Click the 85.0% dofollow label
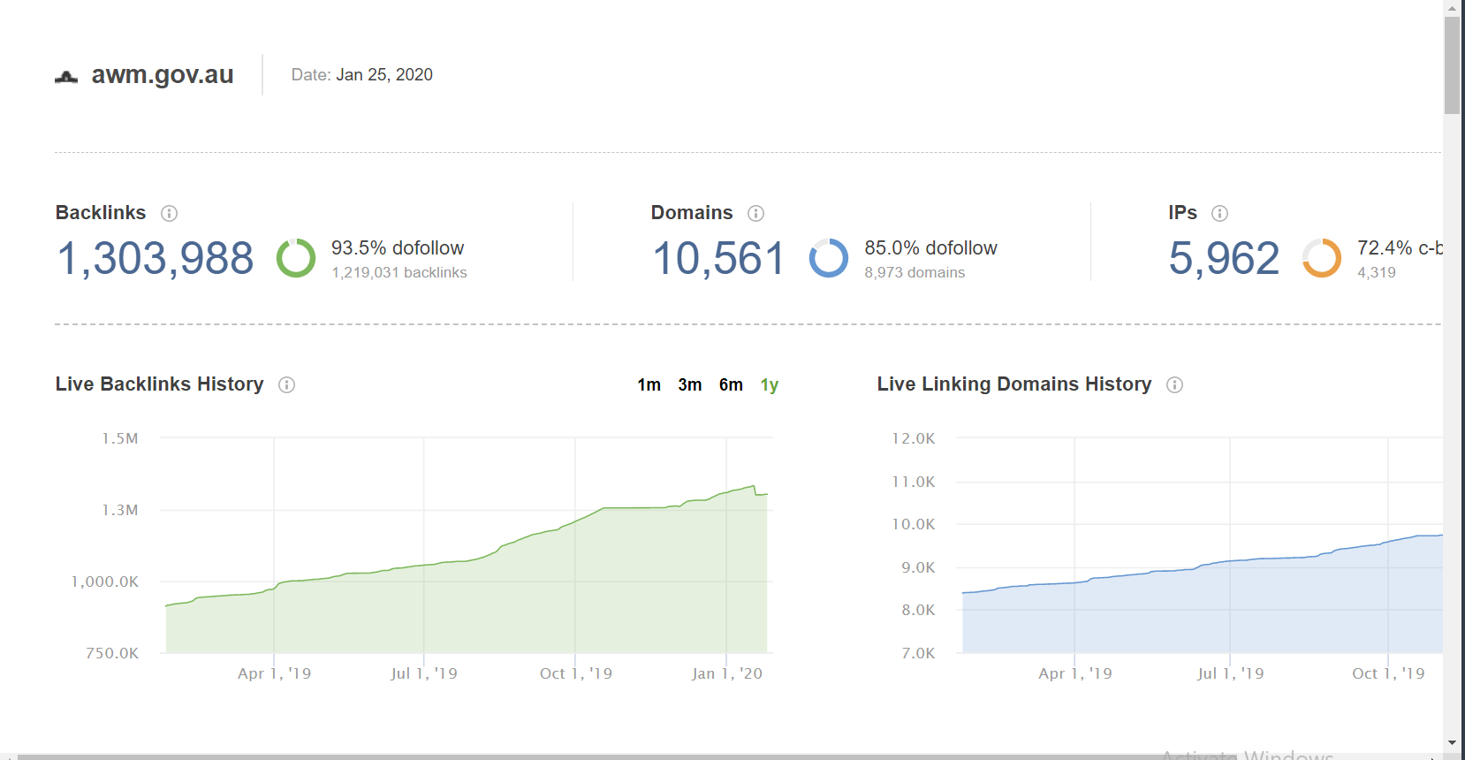The width and height of the screenshot is (1465, 760). click(x=930, y=247)
